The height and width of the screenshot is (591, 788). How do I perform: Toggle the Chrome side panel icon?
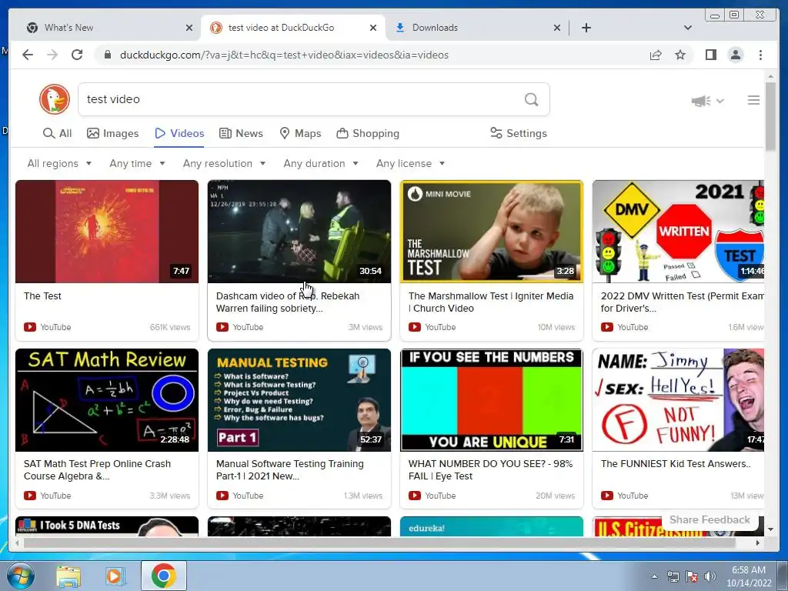click(710, 55)
